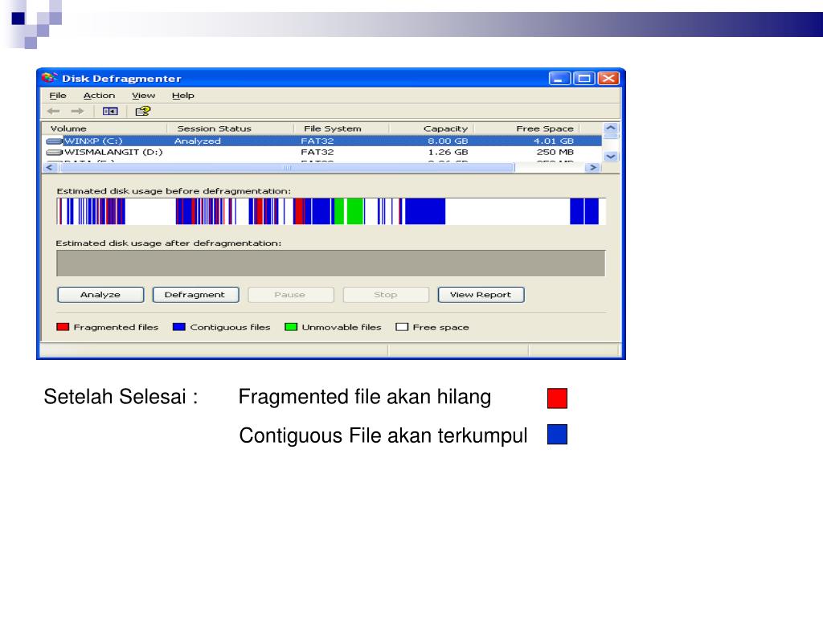Screen dimensions: 823x617
Task: Click the volume list scroll up arrow
Action: tap(611, 128)
